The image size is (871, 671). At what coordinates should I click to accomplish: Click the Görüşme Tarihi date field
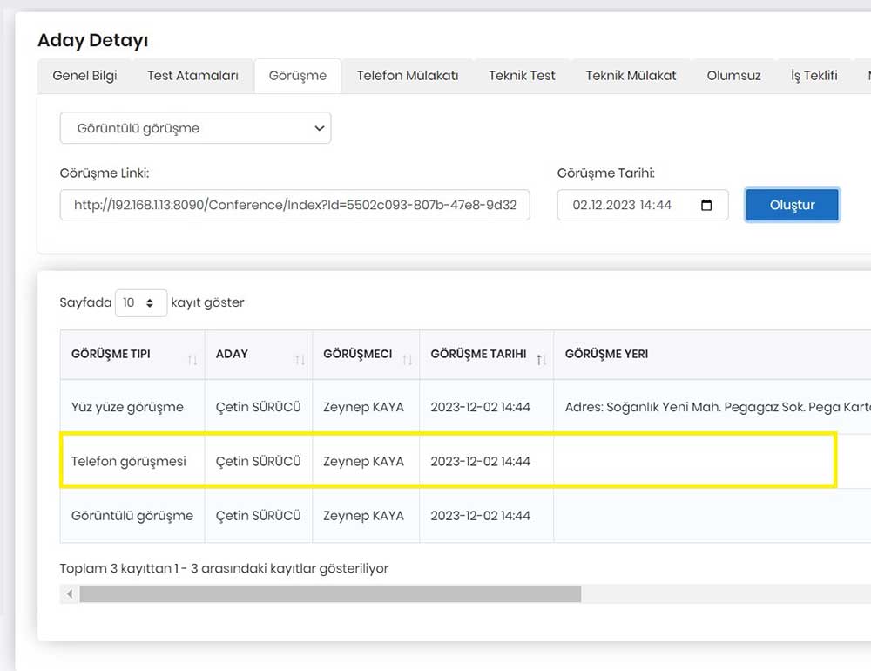pos(643,205)
